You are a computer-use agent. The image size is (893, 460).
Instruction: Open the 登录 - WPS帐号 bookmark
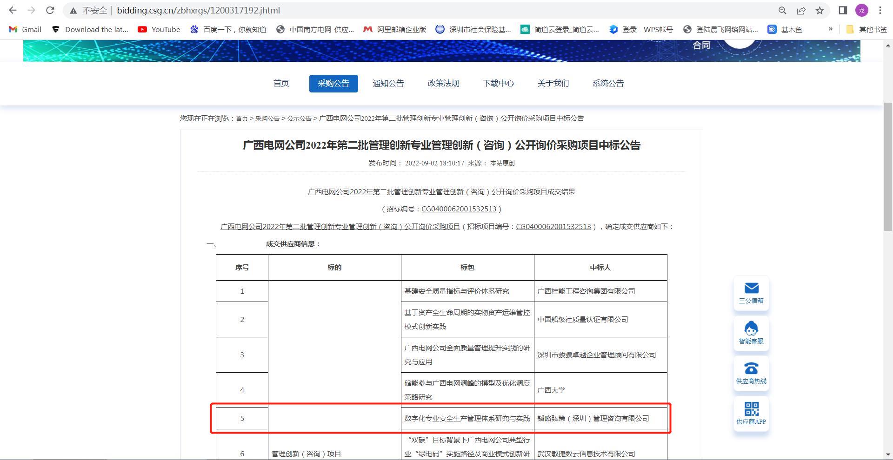(x=641, y=29)
